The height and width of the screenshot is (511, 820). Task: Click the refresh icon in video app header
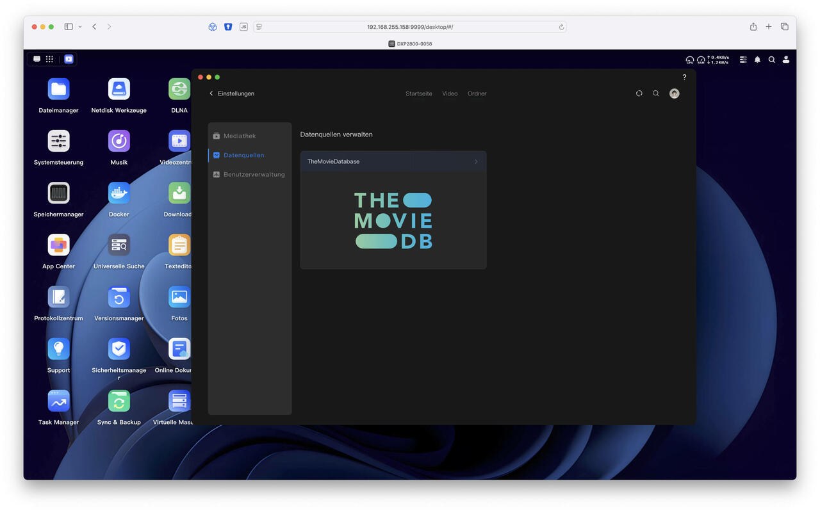pos(639,93)
